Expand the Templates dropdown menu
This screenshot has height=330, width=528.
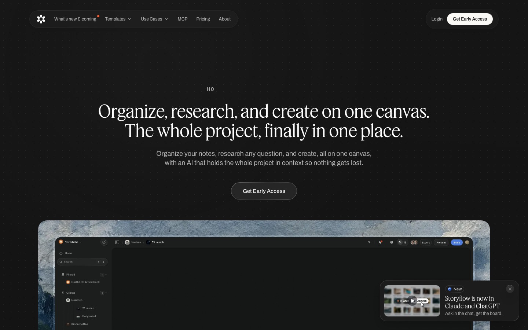tap(118, 19)
